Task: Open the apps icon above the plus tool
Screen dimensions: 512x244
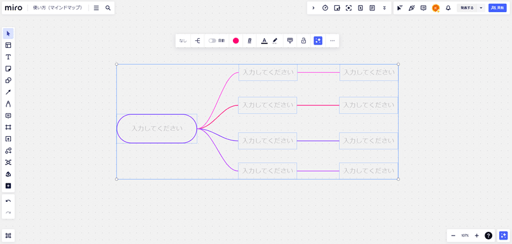Action: 8,174
